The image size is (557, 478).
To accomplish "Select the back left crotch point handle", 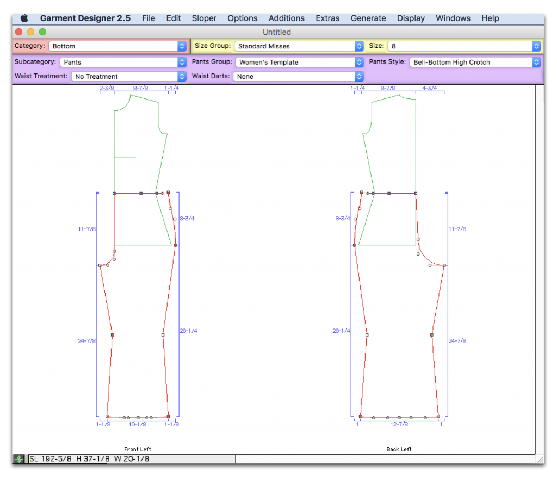I will [x=444, y=265].
